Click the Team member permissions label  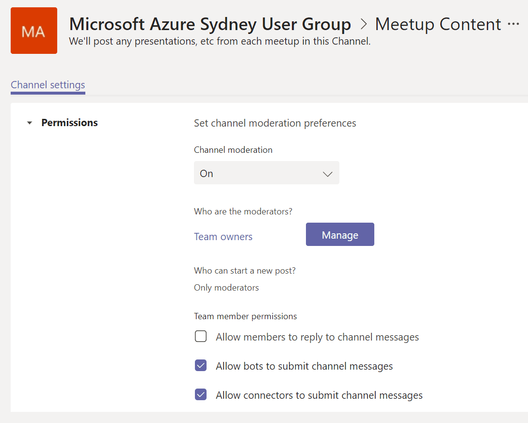245,316
